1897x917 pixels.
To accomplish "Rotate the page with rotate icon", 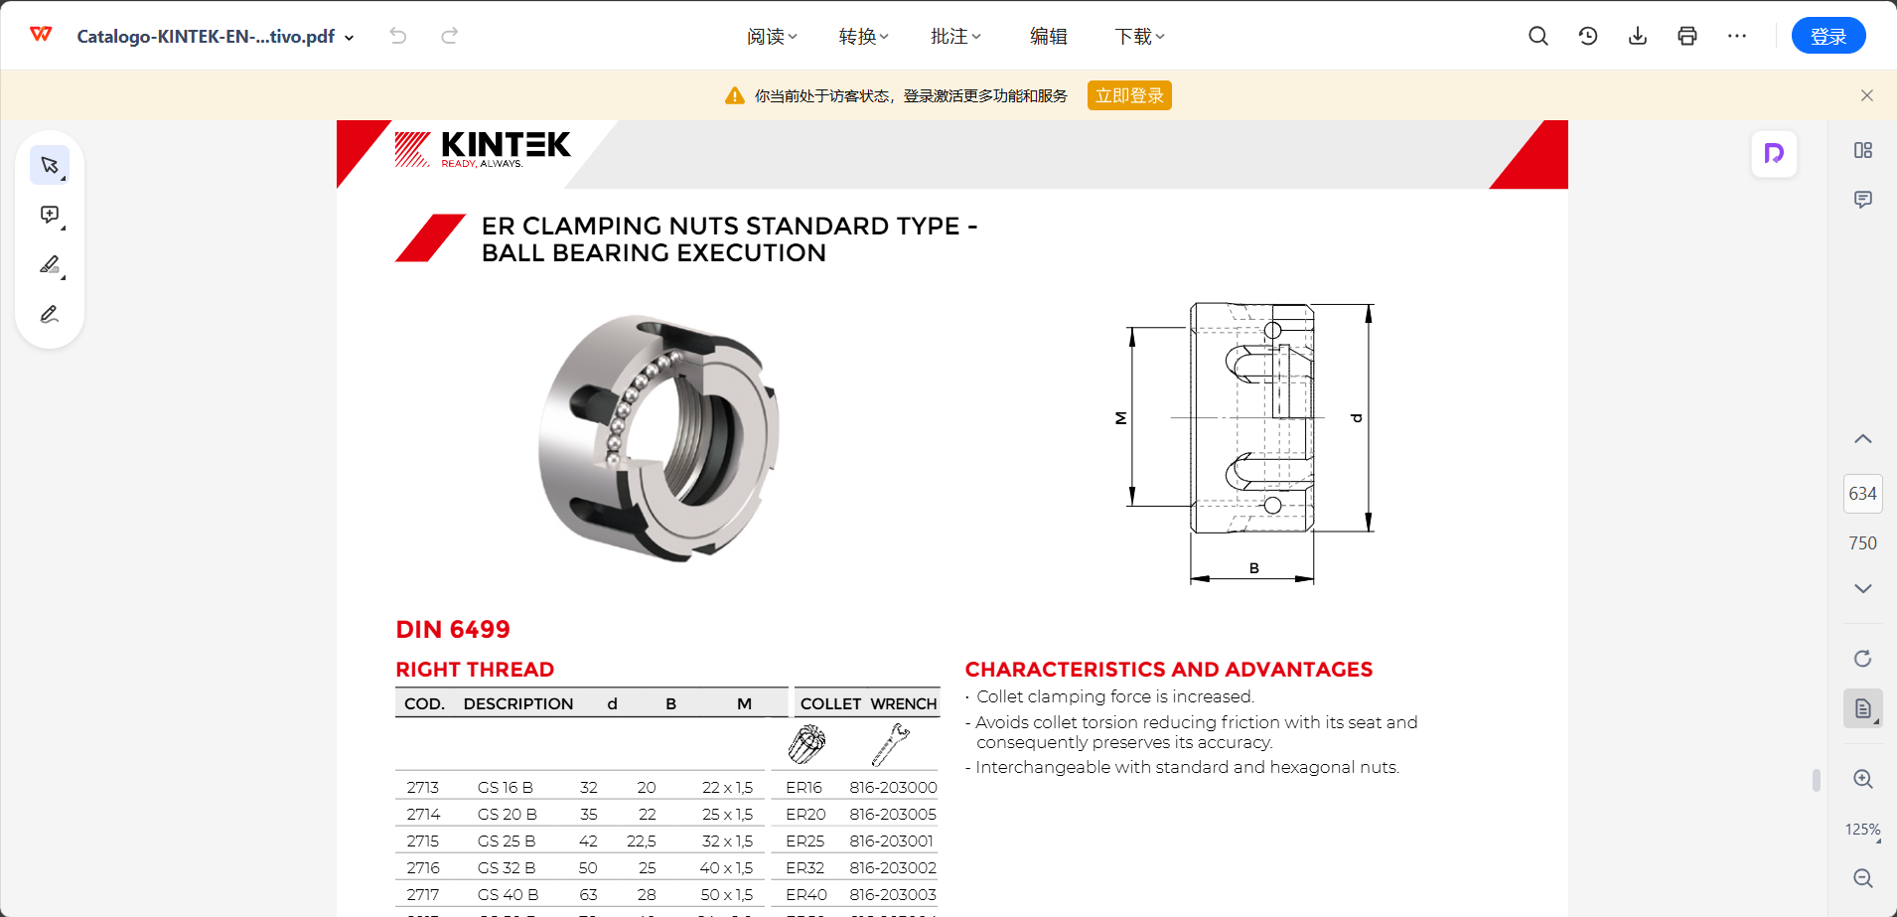I will point(1862,659).
